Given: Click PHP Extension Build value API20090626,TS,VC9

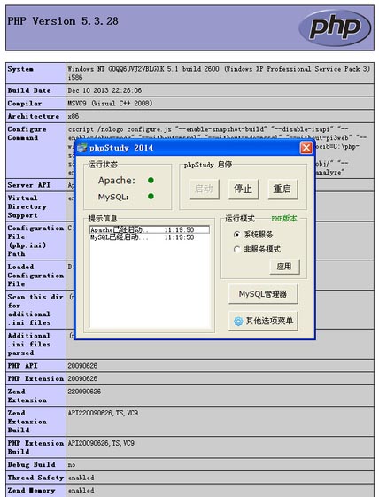Looking at the screenshot, I should (101, 443).
